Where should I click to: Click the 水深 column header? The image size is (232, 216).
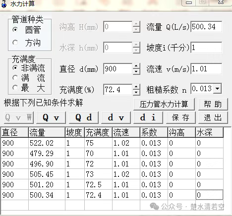coord(210,132)
